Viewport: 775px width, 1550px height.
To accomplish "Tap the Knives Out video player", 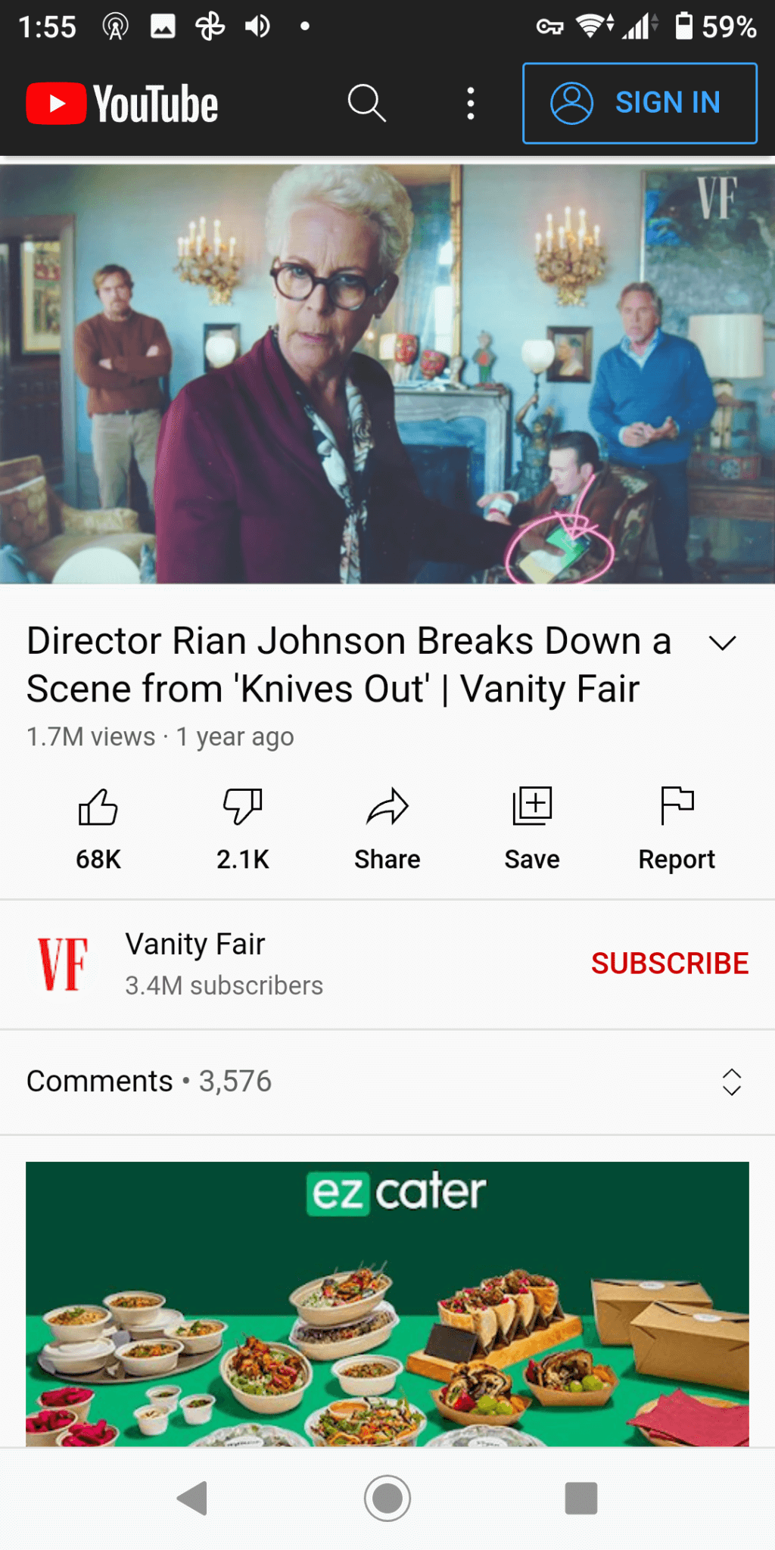I will tap(387, 374).
